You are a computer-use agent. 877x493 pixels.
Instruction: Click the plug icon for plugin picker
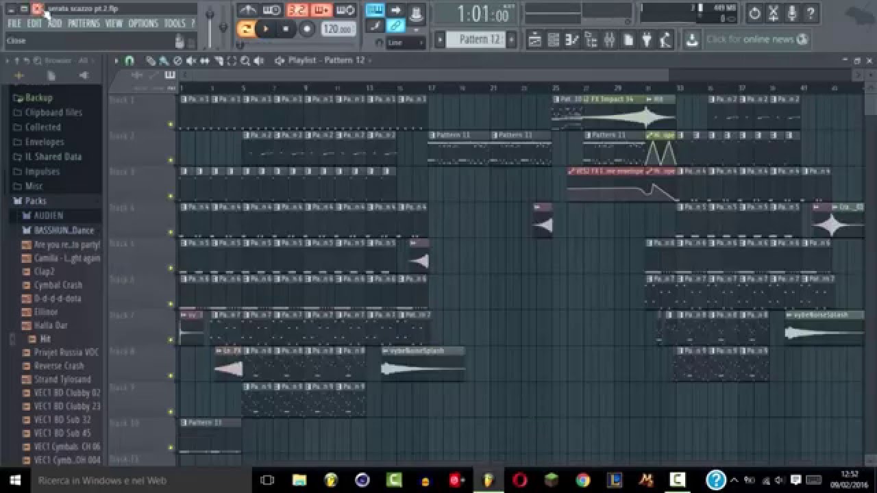(646, 40)
